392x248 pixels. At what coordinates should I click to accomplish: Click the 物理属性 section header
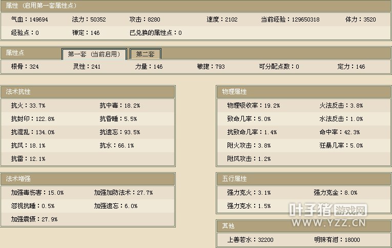(x=234, y=92)
